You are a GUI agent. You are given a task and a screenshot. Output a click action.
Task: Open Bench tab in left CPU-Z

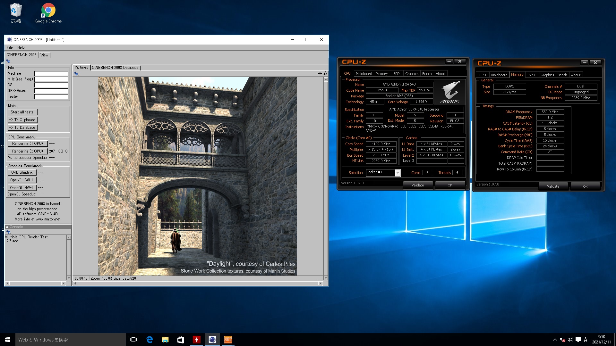(x=427, y=74)
